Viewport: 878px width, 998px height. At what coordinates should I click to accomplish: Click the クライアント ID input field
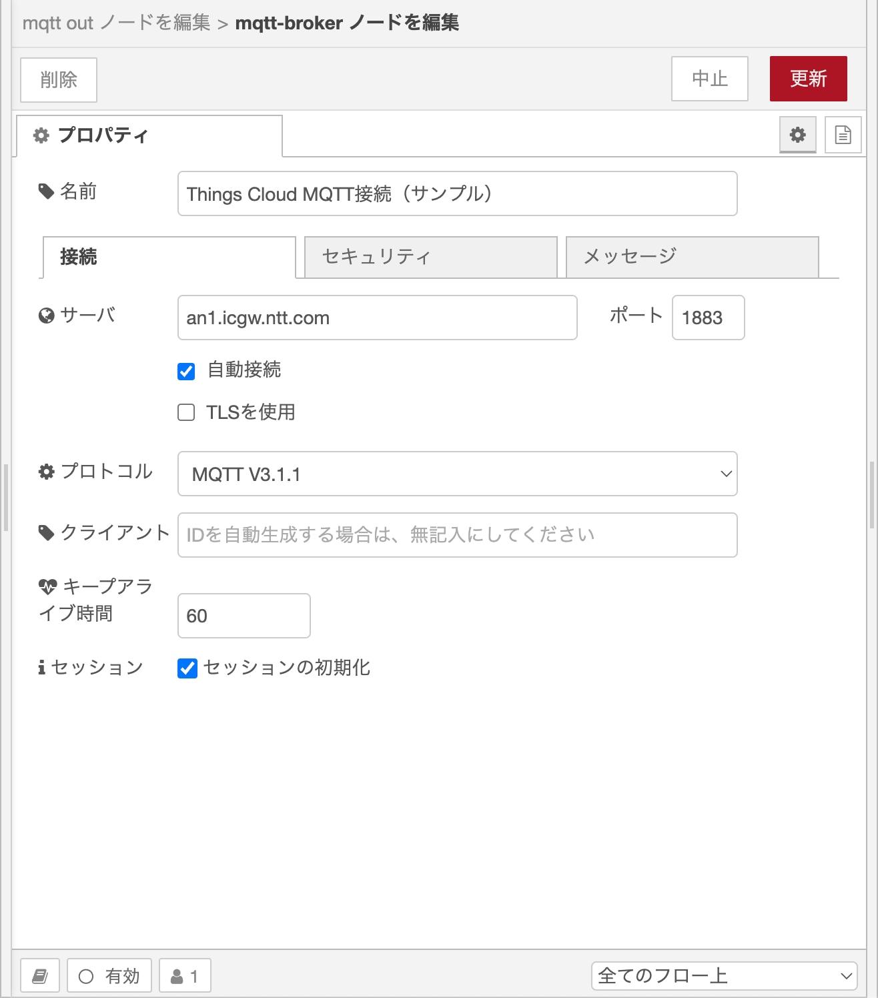457,535
